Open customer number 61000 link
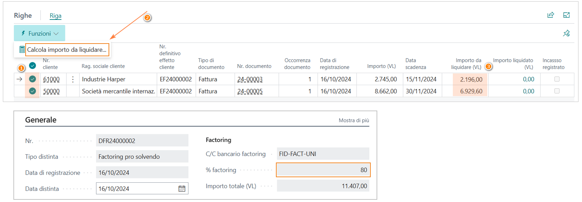Viewport: 582px width, 202px height. point(51,79)
